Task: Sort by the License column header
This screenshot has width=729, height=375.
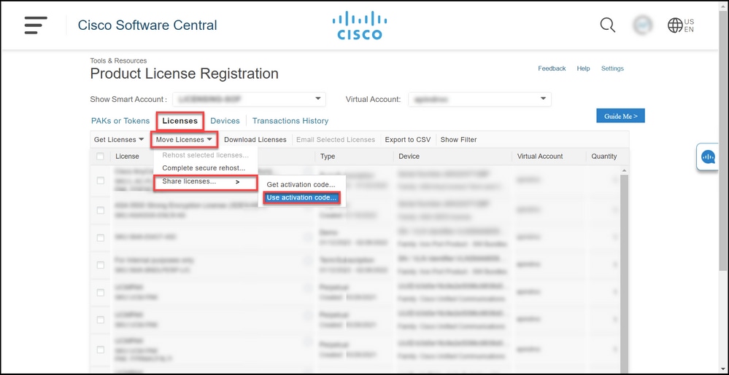Action: [x=127, y=157]
